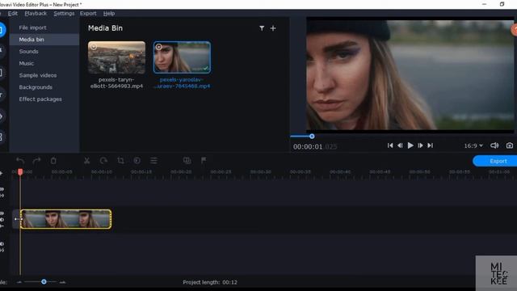Add media with the plus icon
The image size is (517, 291).
pos(273,28)
